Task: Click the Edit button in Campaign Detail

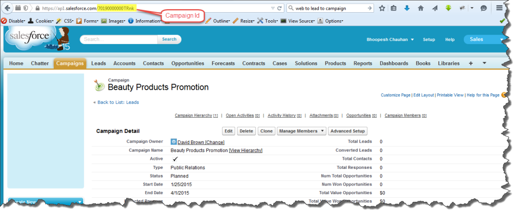Action: (x=229, y=131)
